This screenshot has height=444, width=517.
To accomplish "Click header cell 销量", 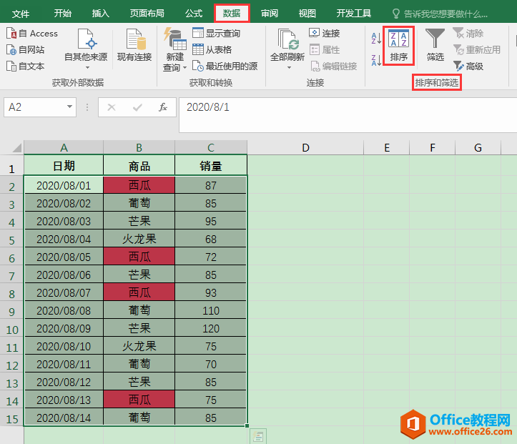I will 211,165.
